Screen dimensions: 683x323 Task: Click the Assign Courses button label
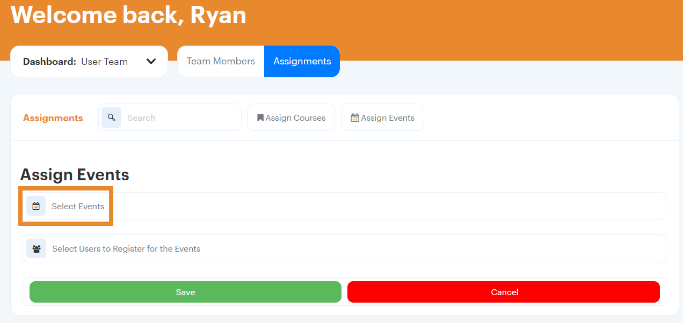click(295, 118)
